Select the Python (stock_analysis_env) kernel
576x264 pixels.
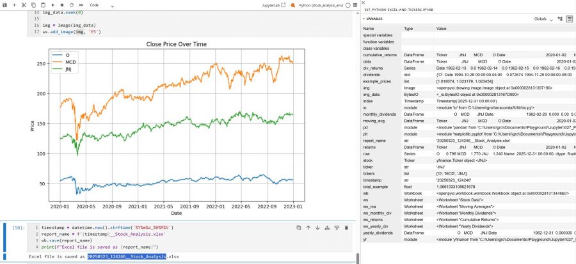click(x=321, y=6)
